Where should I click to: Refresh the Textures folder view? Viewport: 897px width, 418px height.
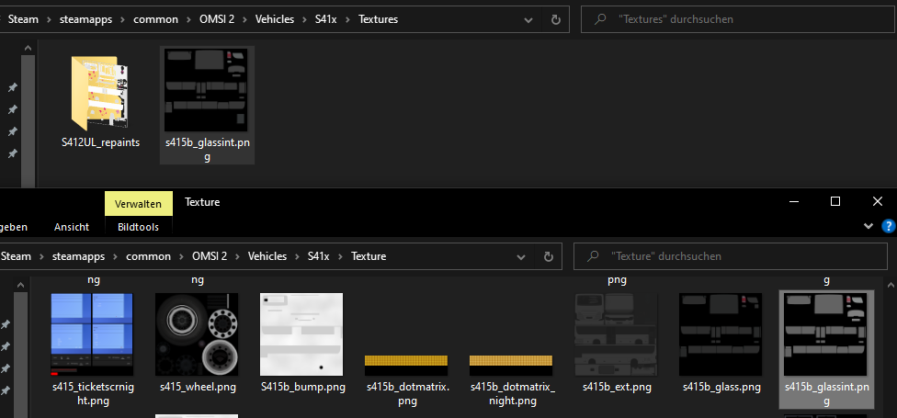[x=555, y=19]
